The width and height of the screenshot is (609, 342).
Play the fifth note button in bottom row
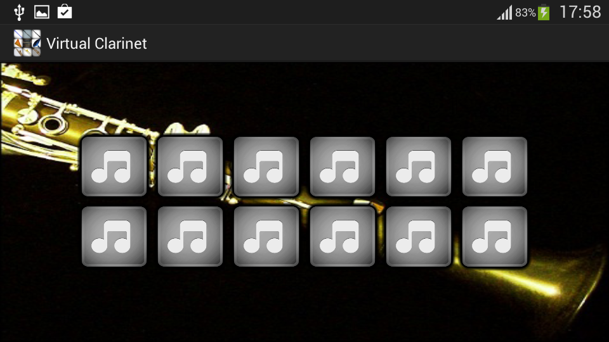click(419, 236)
